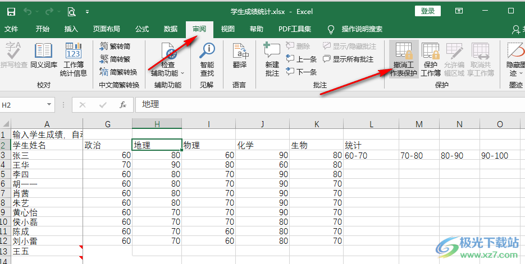Click the 翻译 translate icon
Screen dimensions: 525x264
click(240, 56)
